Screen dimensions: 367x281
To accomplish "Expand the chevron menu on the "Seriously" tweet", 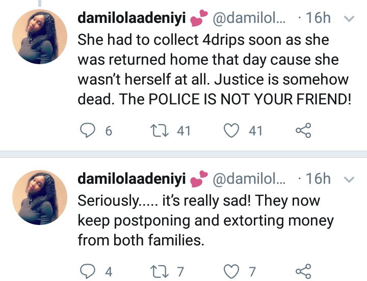I will pos(350,179).
